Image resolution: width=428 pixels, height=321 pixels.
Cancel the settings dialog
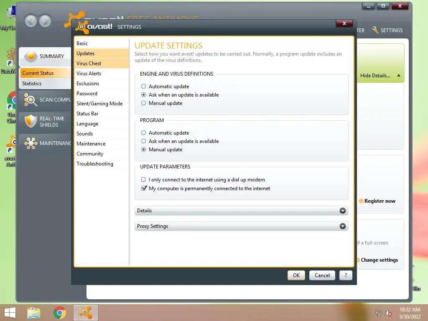(322, 275)
